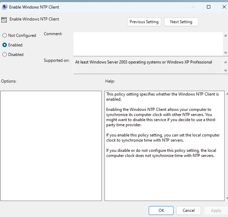Click the Comment box scroll down arrow

pyautogui.click(x=225, y=53)
